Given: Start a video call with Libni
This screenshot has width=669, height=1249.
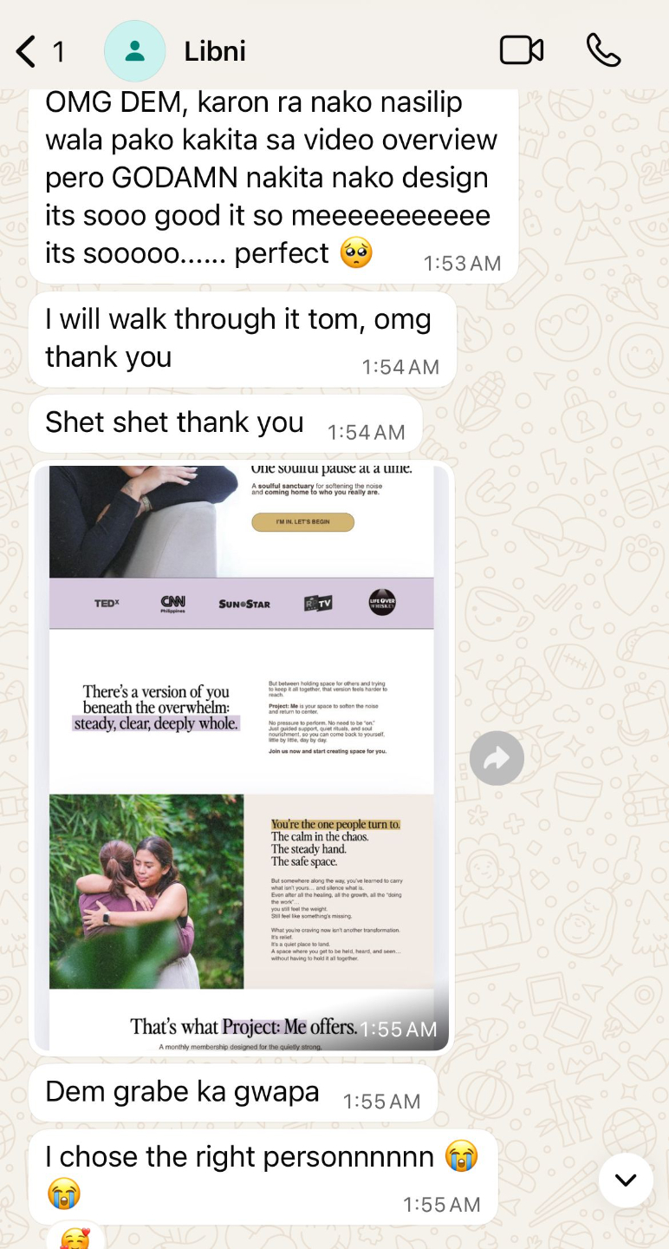Looking at the screenshot, I should tap(522, 50).
